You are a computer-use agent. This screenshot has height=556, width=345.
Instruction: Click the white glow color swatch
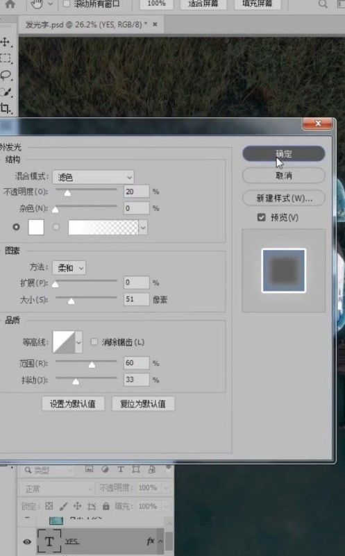coord(36,227)
